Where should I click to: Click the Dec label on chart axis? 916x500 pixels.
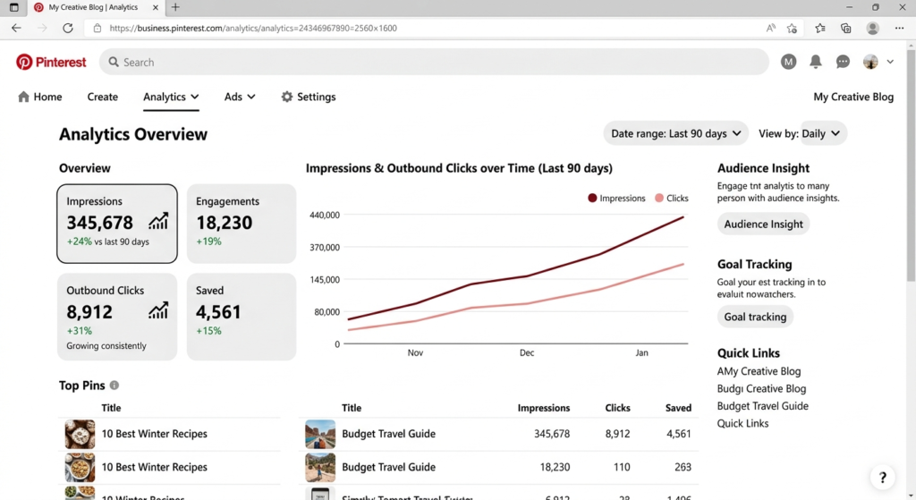tap(526, 352)
